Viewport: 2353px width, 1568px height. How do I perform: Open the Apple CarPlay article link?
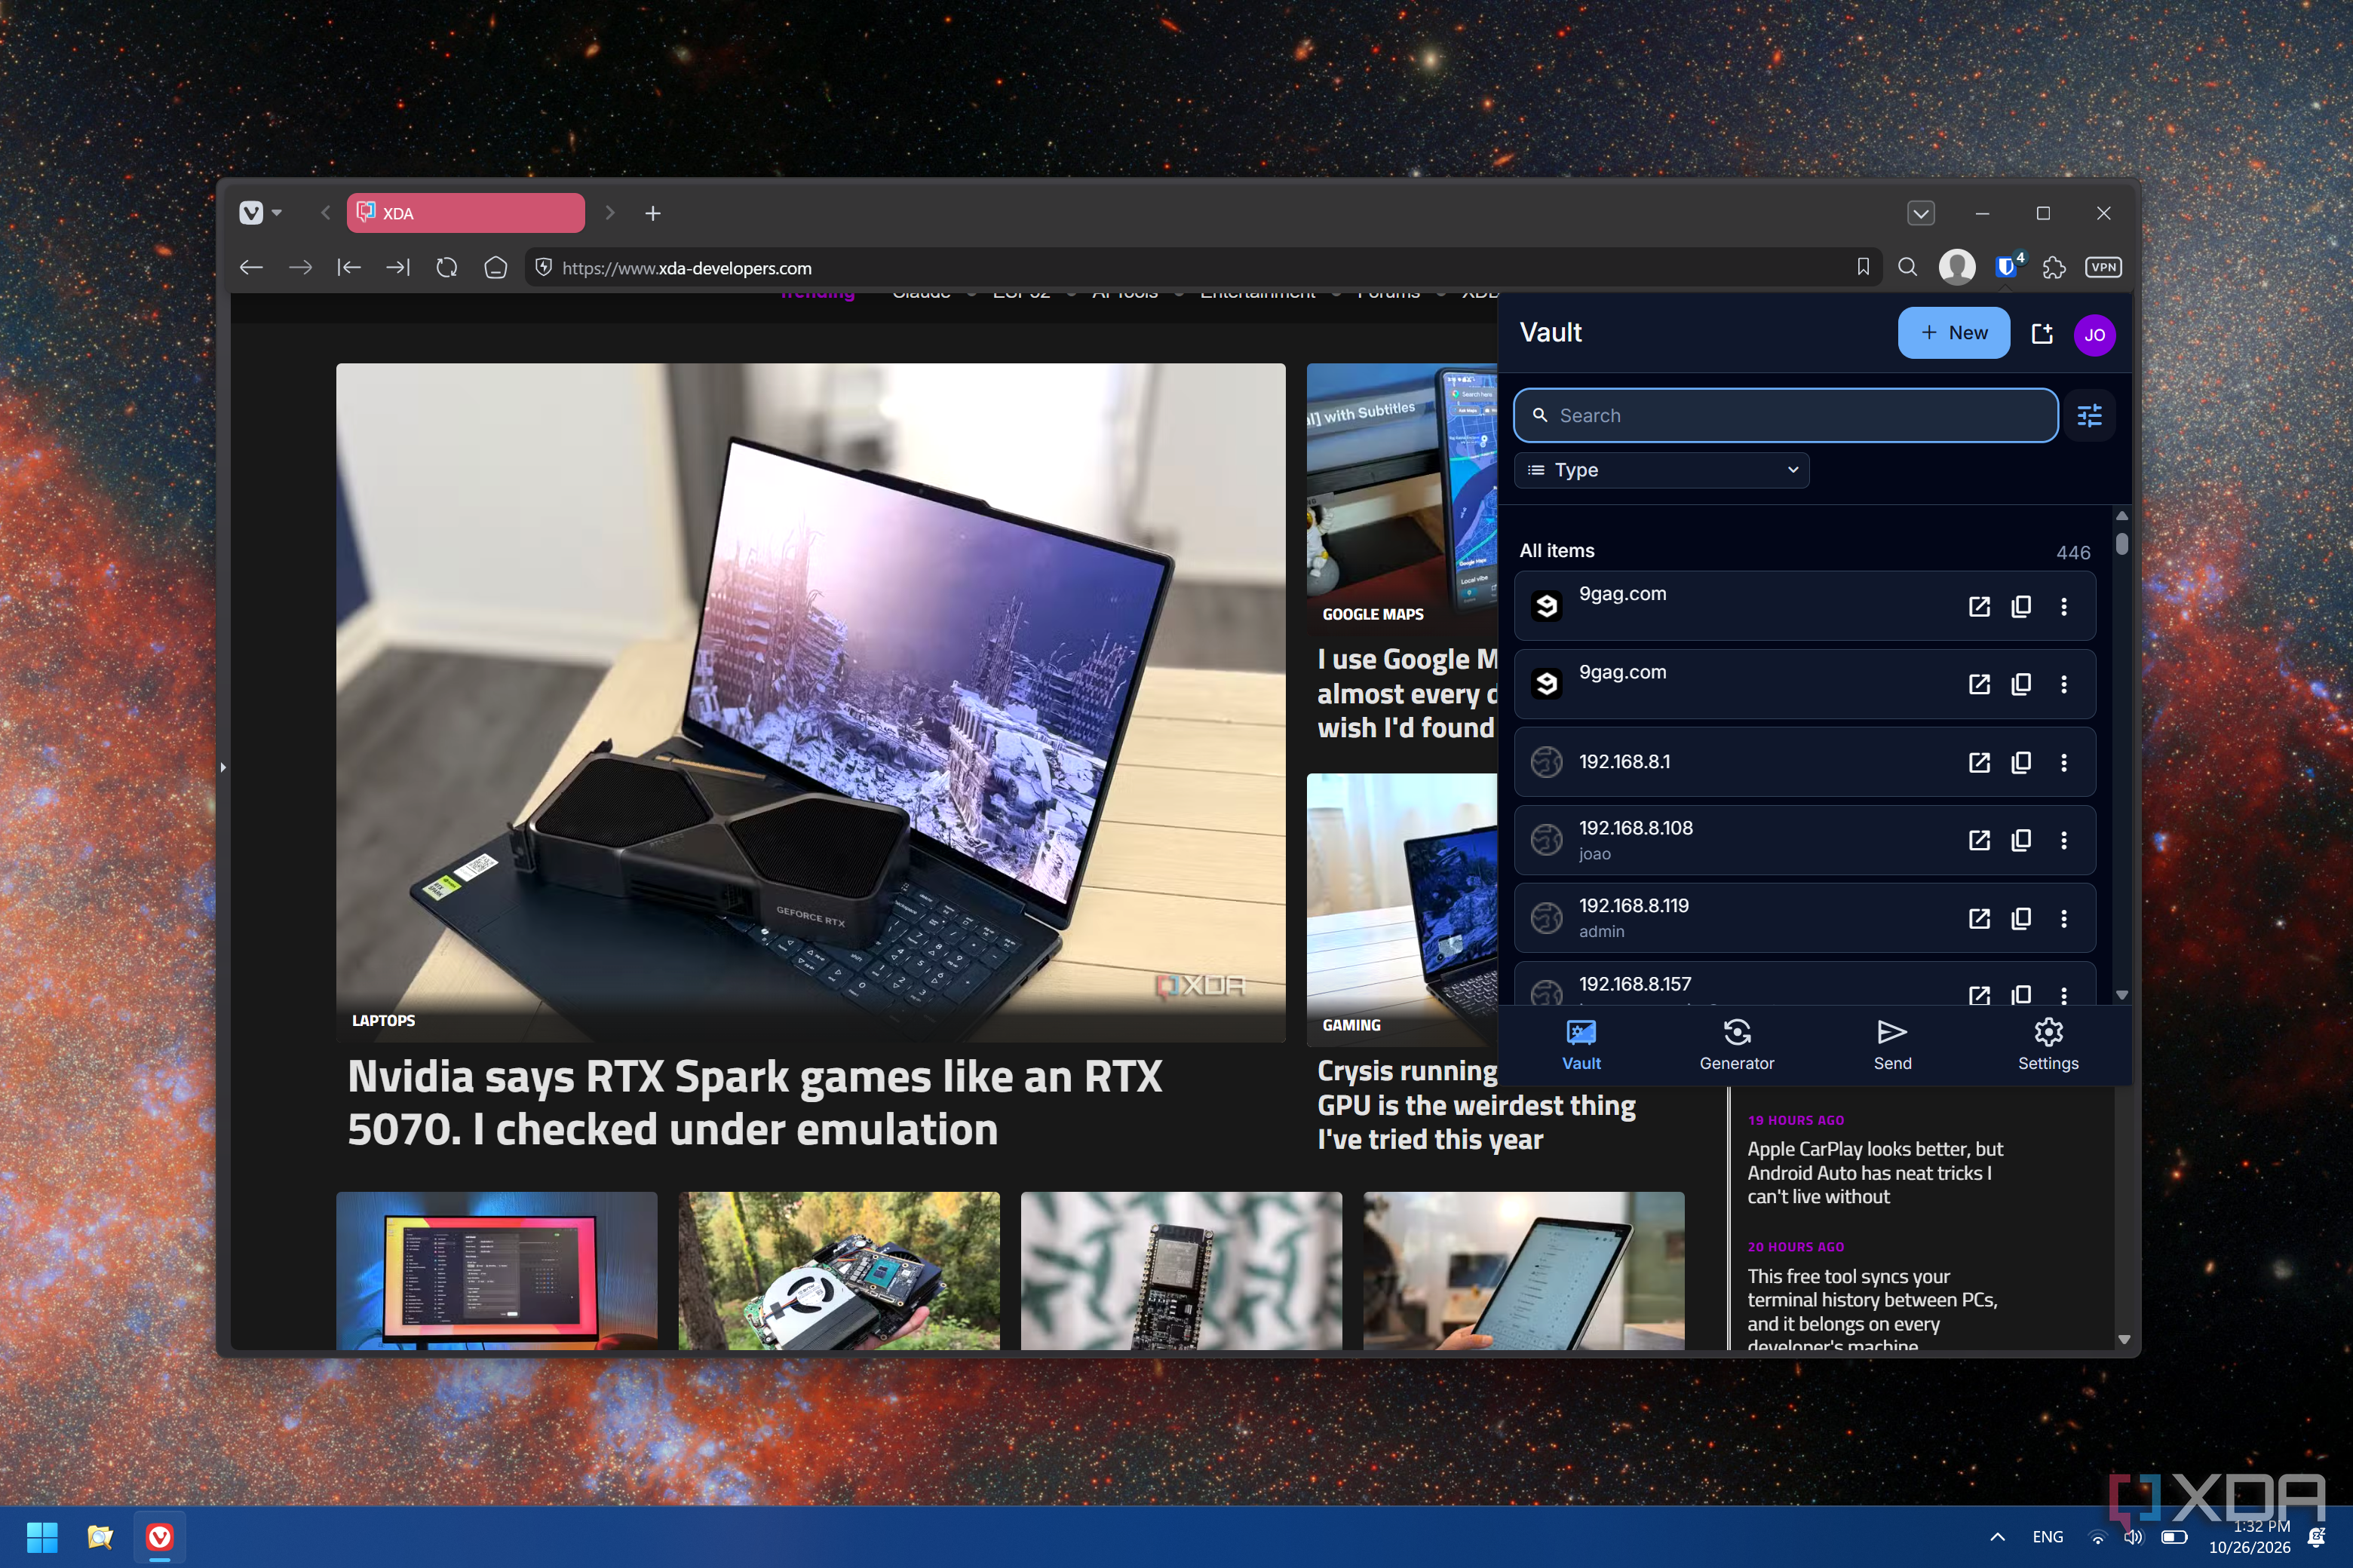pyautogui.click(x=1874, y=1172)
